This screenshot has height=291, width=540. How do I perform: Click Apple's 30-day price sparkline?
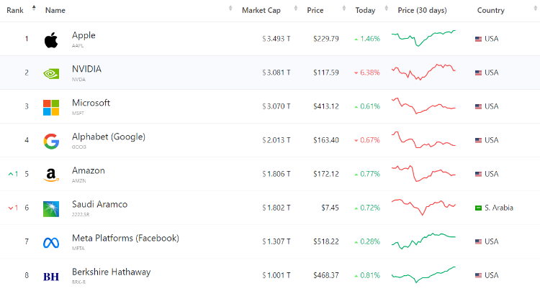pyautogui.click(x=423, y=38)
